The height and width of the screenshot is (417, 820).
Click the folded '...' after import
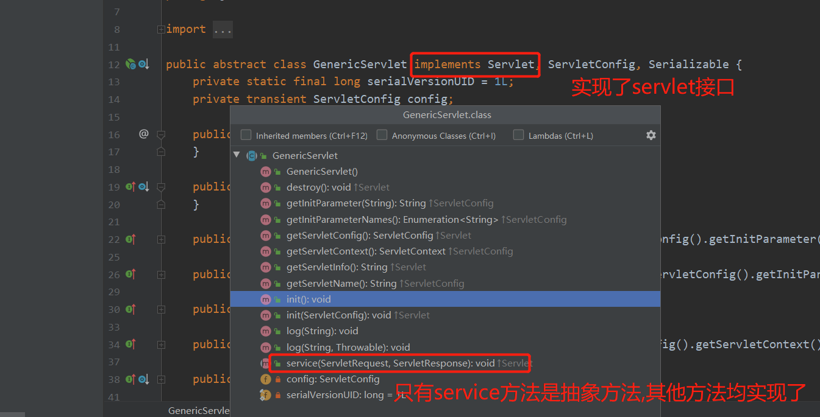223,29
